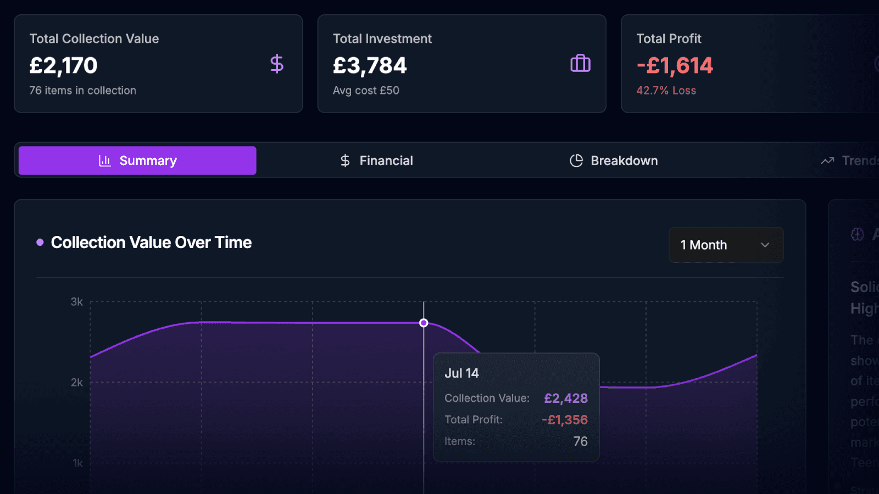Click the 1k y-axis label

point(77,463)
